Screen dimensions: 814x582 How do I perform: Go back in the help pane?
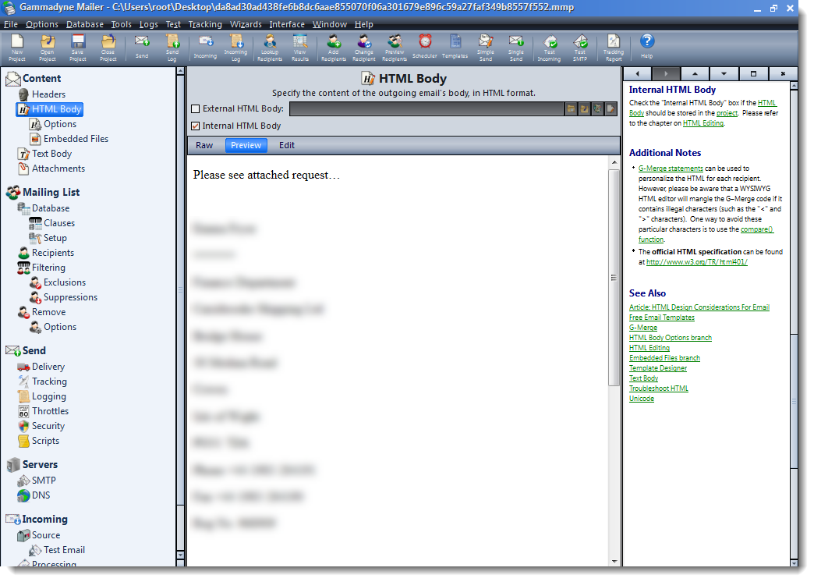point(638,74)
